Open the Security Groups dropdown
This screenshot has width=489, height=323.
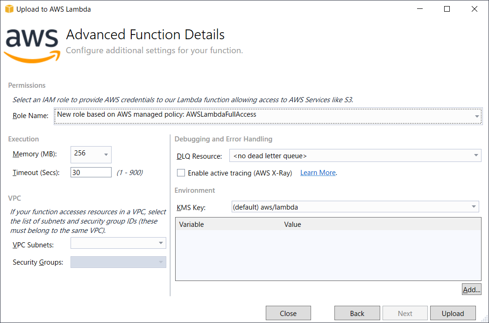(118, 262)
